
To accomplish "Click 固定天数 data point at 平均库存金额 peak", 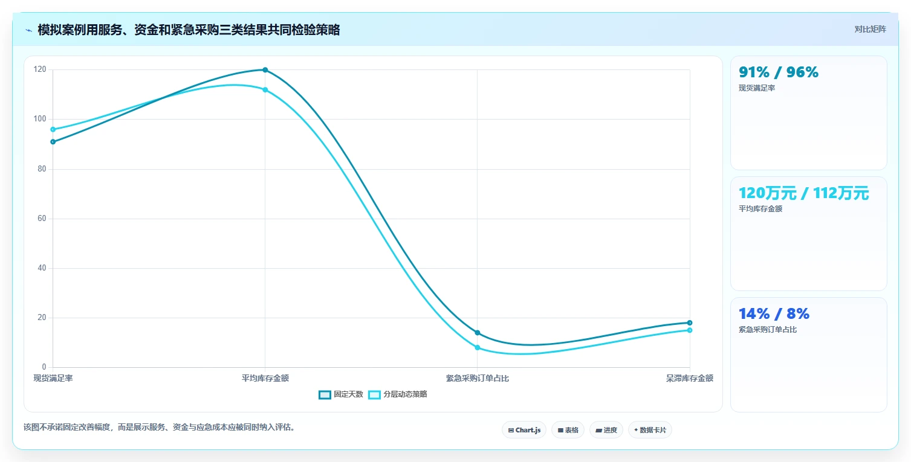I will pos(265,70).
